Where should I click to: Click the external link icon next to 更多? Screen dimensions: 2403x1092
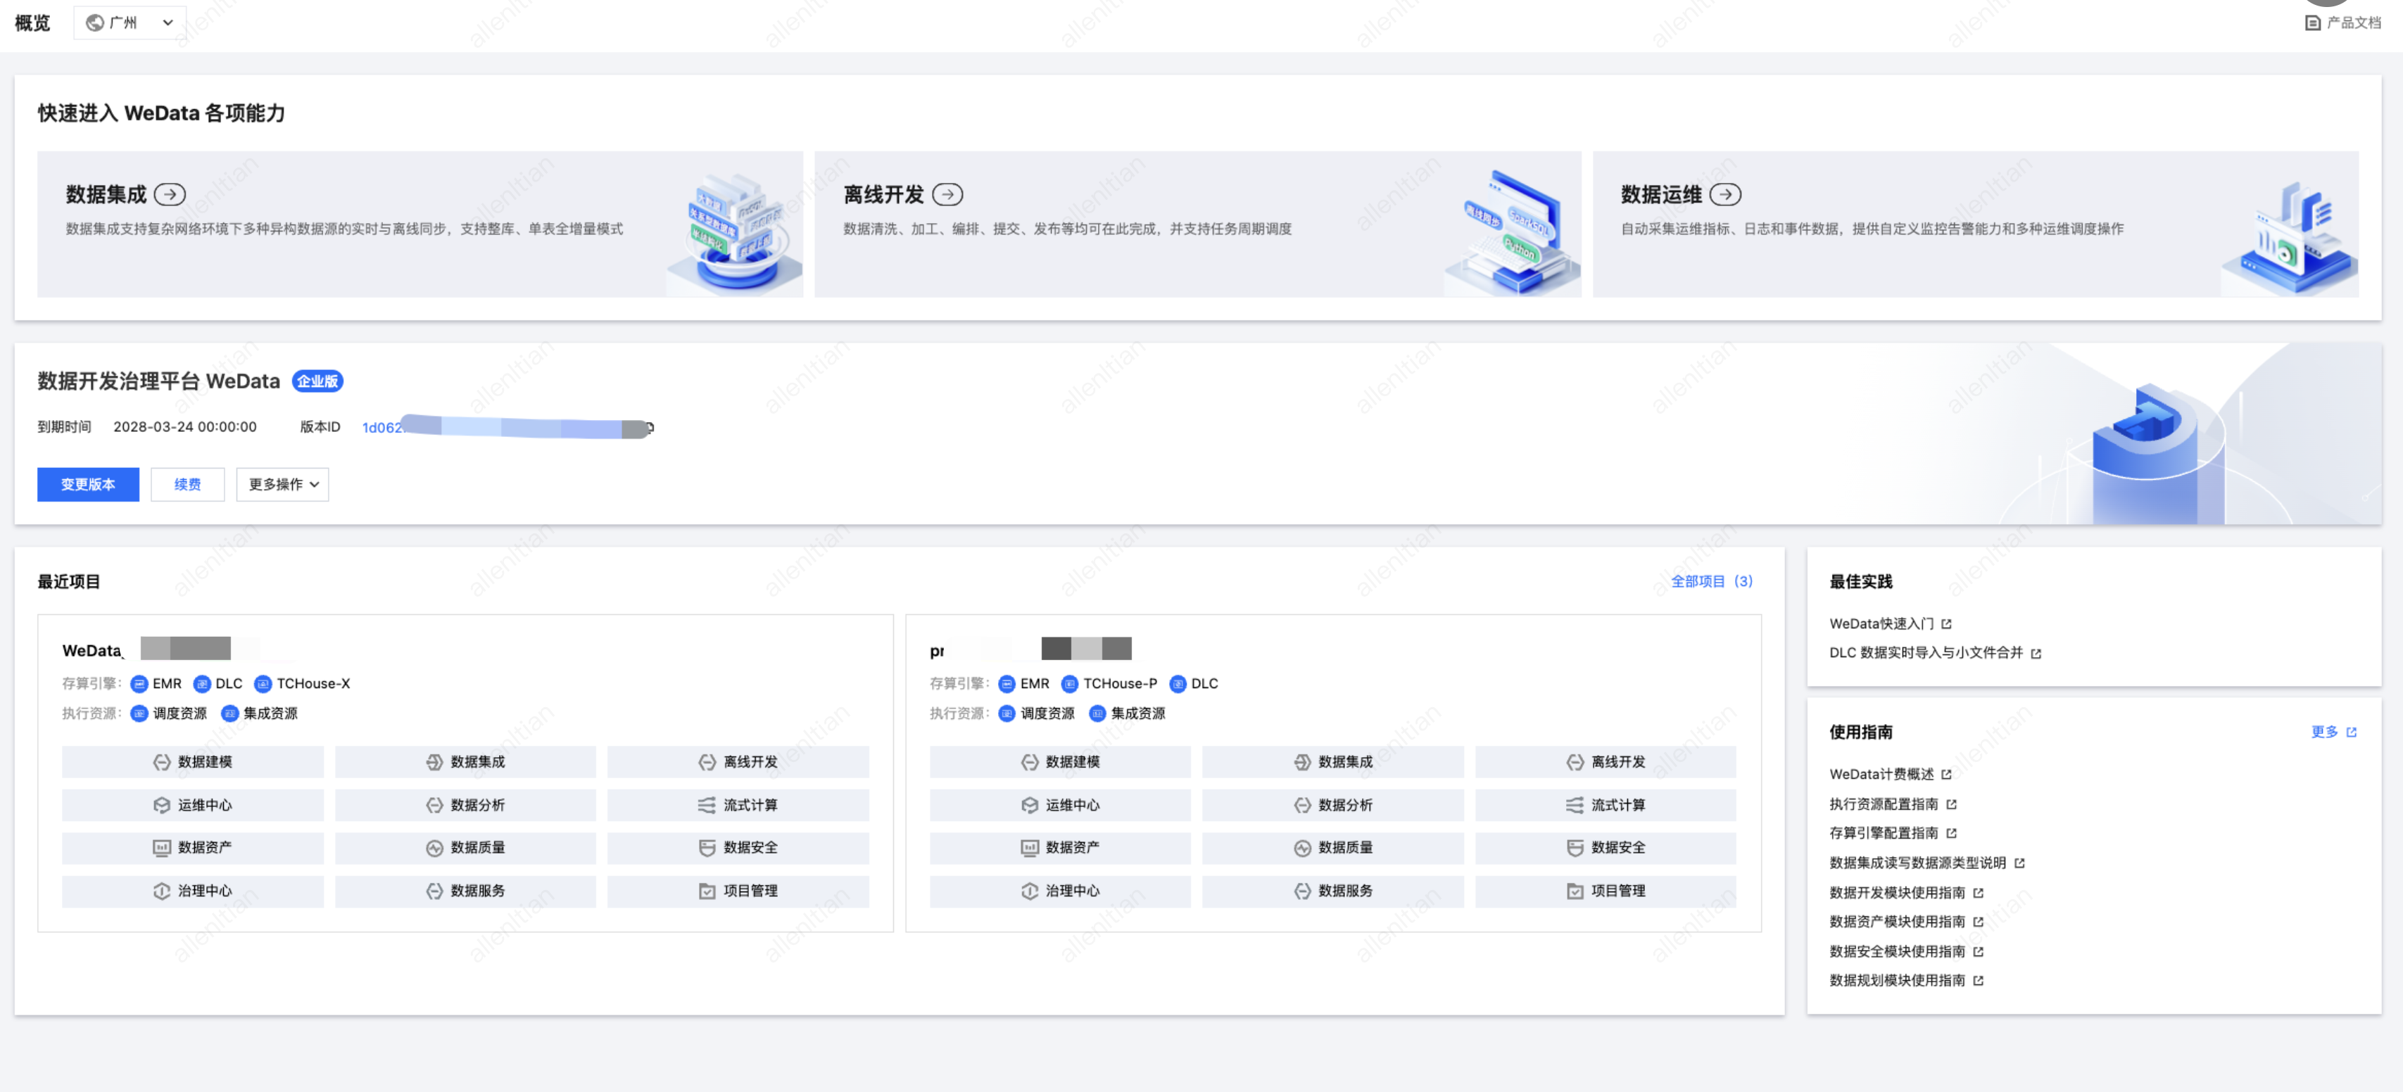[x=2351, y=732]
